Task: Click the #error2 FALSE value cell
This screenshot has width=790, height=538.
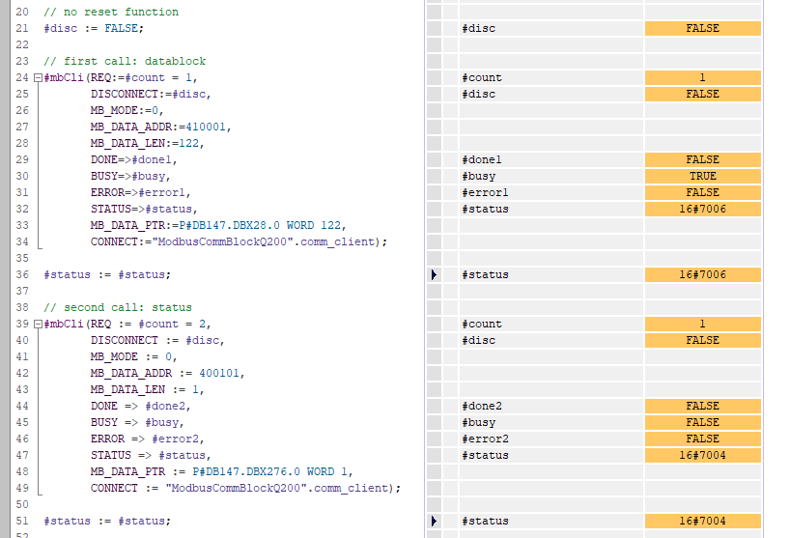Action: [x=702, y=439]
